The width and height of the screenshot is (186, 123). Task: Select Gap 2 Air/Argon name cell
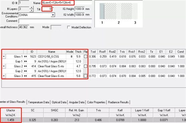coord(51,71)
